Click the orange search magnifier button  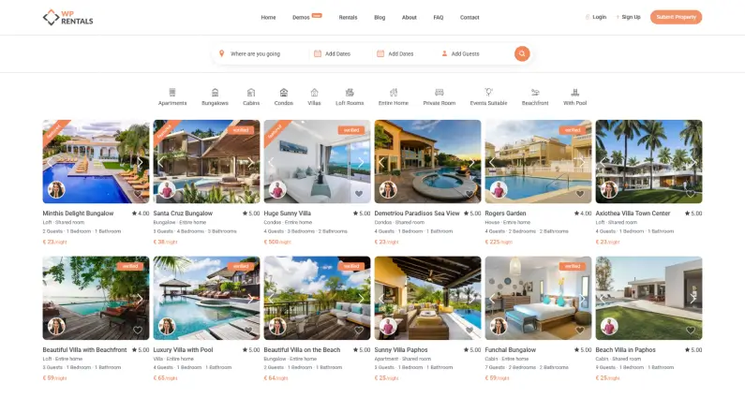522,53
